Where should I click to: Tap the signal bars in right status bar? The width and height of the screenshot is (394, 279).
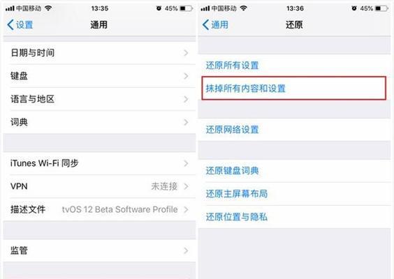(205, 9)
